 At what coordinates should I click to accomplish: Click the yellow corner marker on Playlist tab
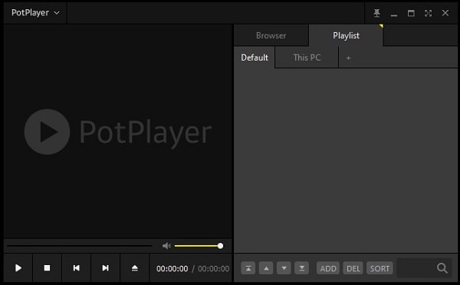coord(381,26)
